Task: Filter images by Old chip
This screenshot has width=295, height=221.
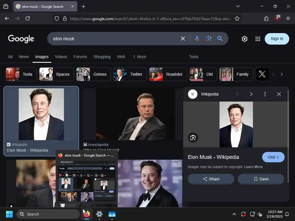Action: [203, 74]
